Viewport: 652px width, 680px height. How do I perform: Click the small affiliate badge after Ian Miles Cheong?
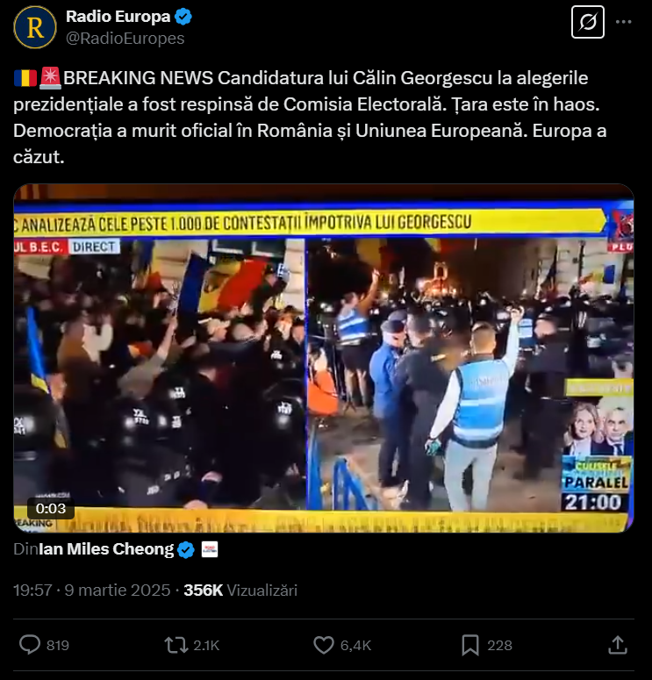(210, 549)
